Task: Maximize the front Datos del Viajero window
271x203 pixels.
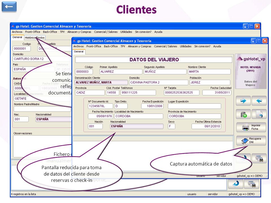Action: coord(259,41)
